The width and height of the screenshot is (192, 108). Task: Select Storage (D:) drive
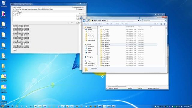click(91, 65)
